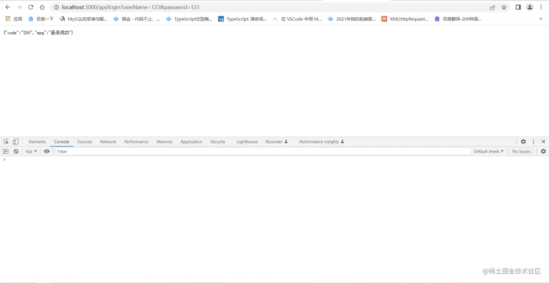View site information icon in address bar
The width and height of the screenshot is (549, 283).
[56, 7]
